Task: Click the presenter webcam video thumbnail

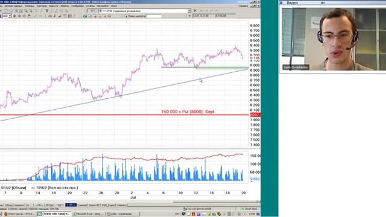Action: pyautogui.click(x=334, y=39)
